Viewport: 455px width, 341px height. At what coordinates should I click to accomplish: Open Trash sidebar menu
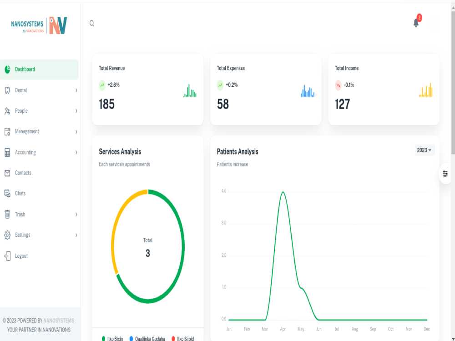coord(39,214)
